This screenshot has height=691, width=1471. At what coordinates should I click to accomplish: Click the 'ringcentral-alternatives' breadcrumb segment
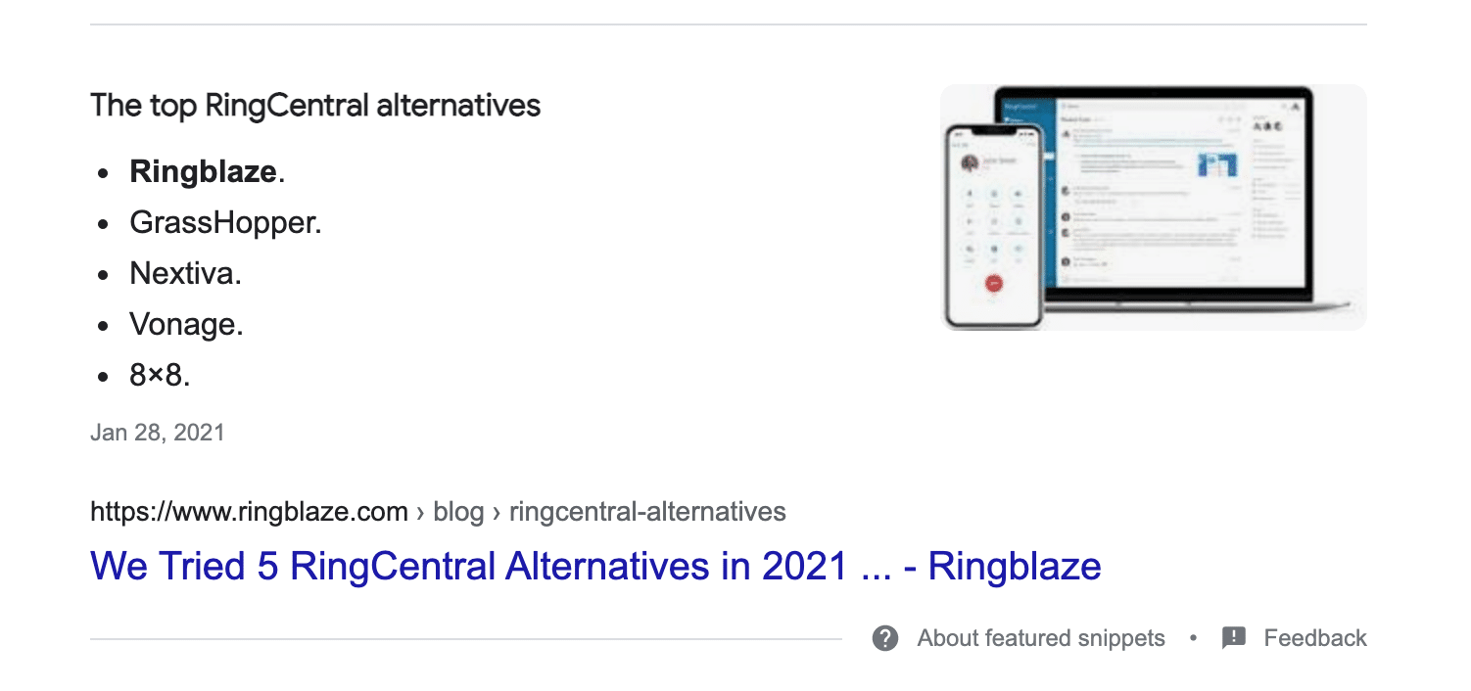pyautogui.click(x=647, y=511)
